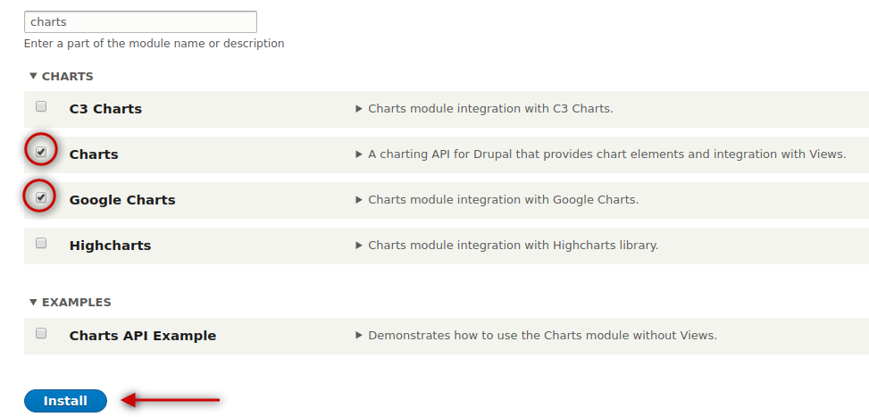The width and height of the screenshot is (869, 417).
Task: Open the charting API for Drupal description
Action: click(606, 154)
